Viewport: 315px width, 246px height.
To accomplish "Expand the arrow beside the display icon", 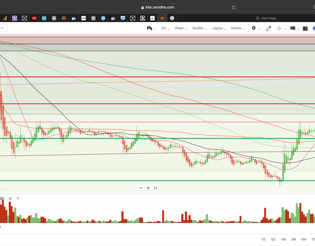I will (299, 29).
